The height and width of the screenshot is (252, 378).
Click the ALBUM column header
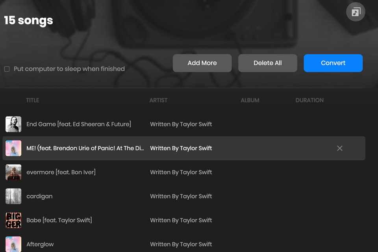click(x=250, y=100)
